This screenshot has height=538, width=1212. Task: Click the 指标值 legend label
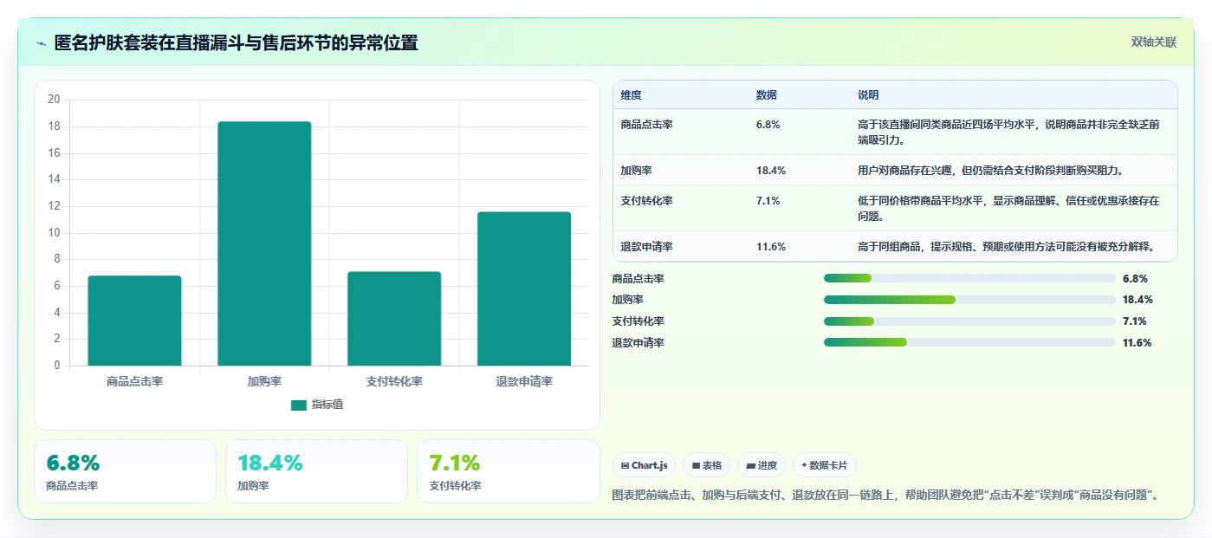pos(327,405)
